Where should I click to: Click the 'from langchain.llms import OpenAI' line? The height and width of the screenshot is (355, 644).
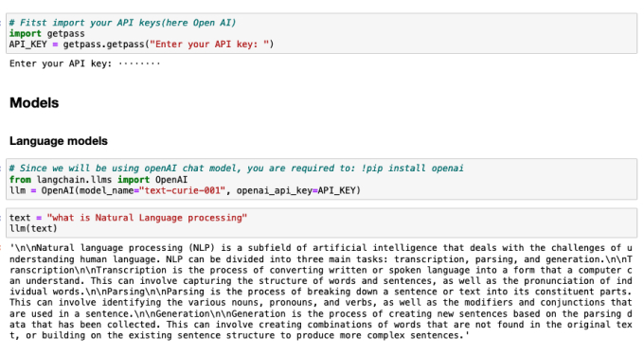coord(98,179)
